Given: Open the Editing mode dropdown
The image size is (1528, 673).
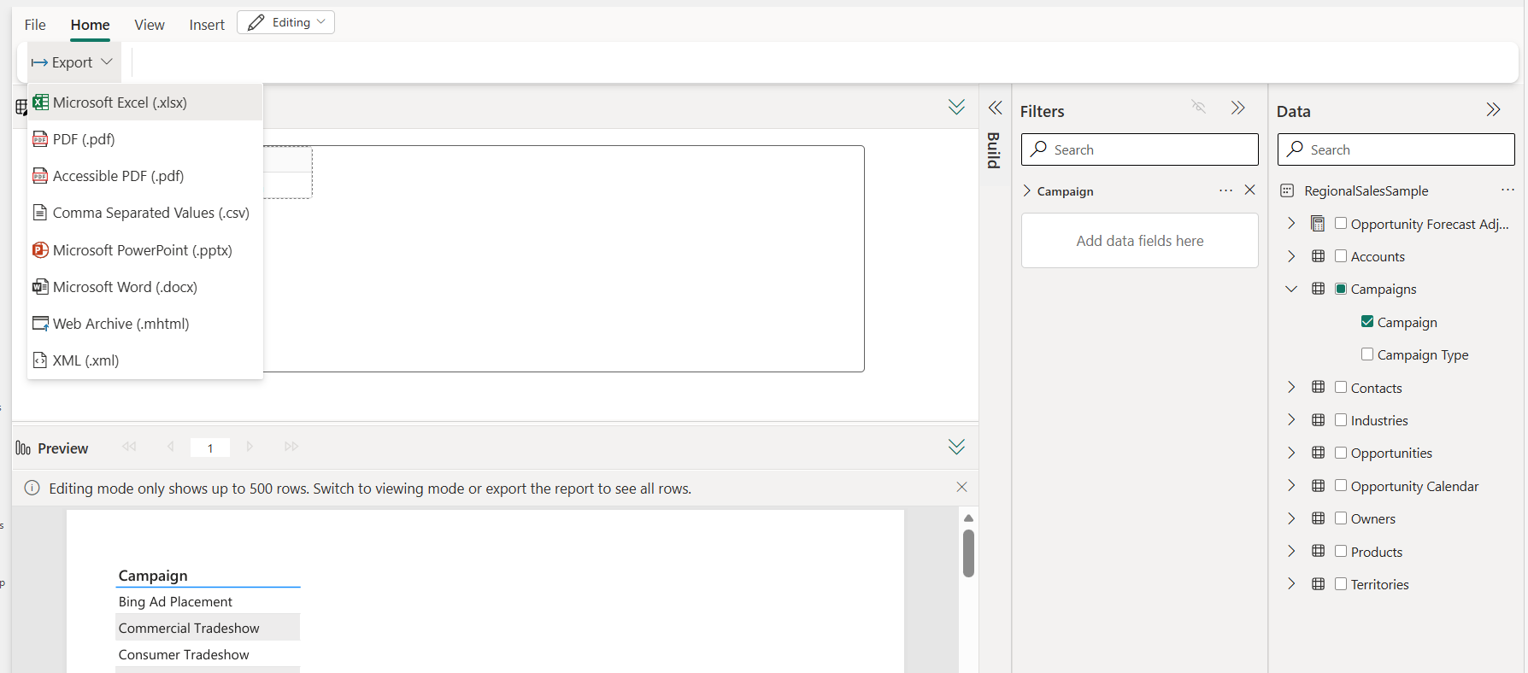Looking at the screenshot, I should pyautogui.click(x=285, y=23).
